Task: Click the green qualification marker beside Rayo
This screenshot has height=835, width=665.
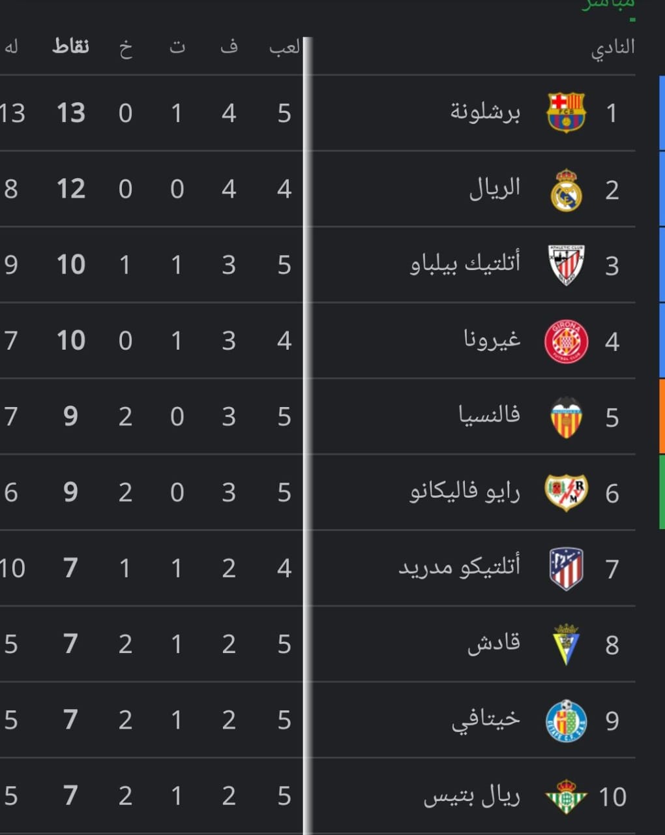Action: [x=661, y=492]
